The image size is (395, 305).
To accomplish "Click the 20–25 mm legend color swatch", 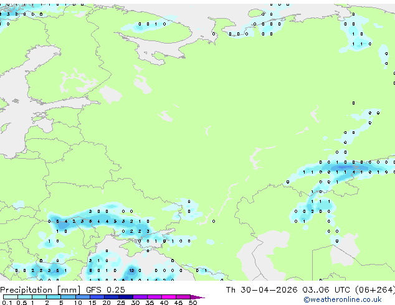I will 112,297.
